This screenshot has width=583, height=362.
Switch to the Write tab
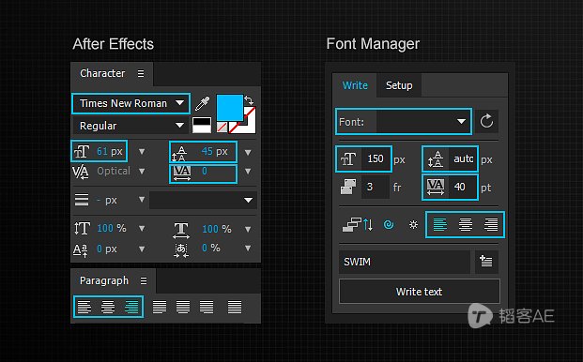pos(355,85)
